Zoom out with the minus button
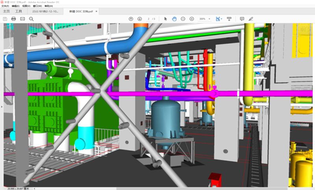The height and width of the screenshot is (190, 315). coord(183,19)
